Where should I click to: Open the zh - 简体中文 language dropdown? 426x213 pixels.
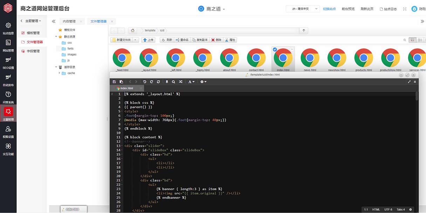tap(302, 9)
